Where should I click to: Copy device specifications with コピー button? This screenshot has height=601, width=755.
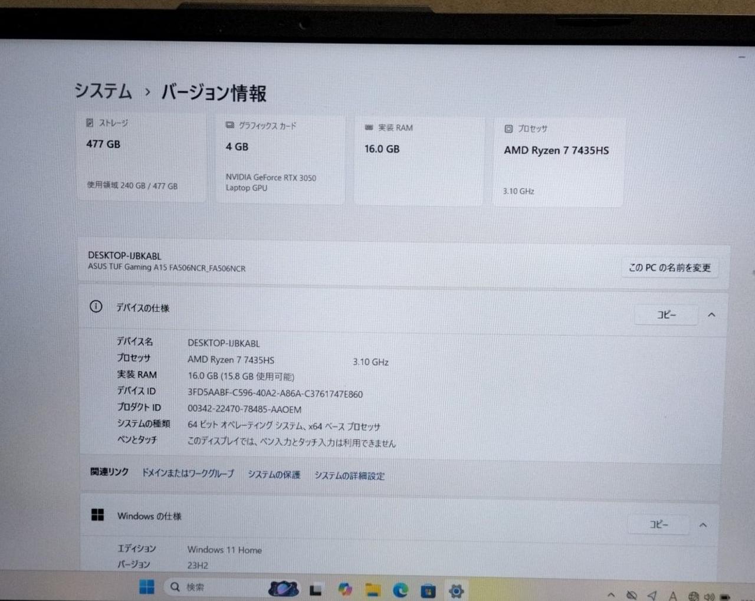[666, 315]
